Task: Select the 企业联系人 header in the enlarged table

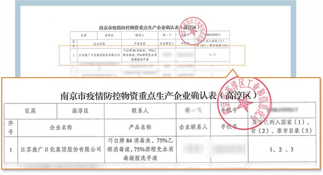Action: coord(193,128)
